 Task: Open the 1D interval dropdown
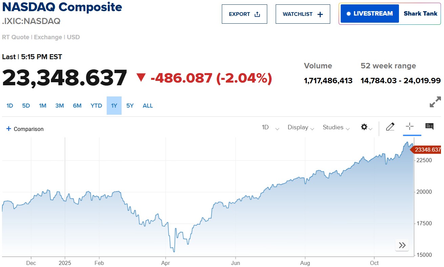click(x=270, y=128)
